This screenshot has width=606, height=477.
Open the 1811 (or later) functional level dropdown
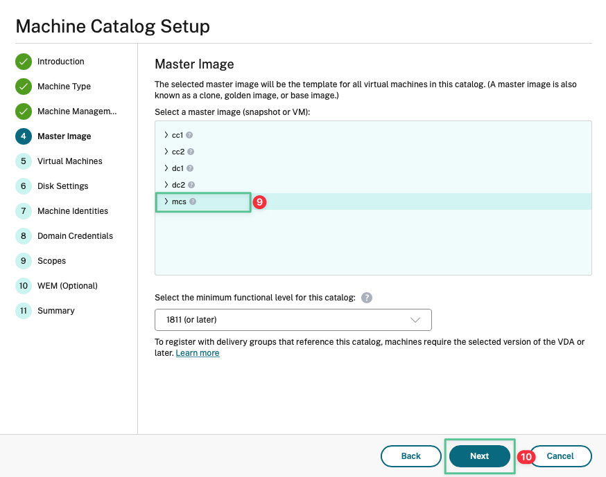point(293,320)
